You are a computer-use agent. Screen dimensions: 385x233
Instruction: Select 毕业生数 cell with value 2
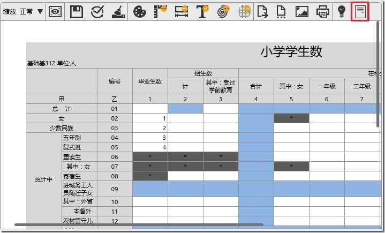pyautogui.click(x=150, y=128)
